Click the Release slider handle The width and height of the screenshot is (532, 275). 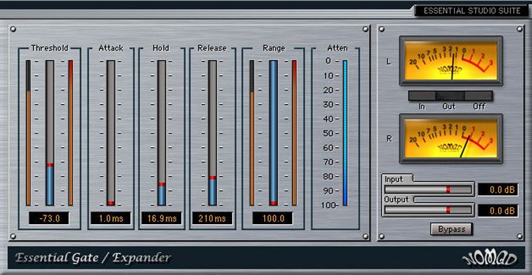213,177
